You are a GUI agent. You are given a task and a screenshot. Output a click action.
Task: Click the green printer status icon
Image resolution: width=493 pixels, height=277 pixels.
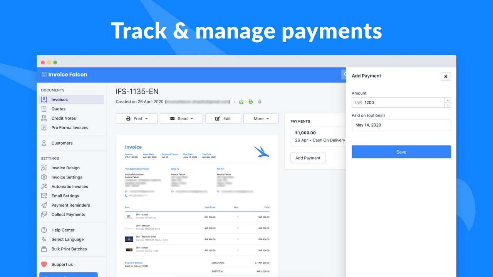coord(250,102)
